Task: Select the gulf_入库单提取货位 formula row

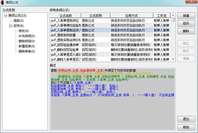Action: click(x=110, y=20)
